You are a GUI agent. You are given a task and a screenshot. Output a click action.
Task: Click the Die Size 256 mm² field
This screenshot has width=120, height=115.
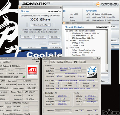(20, 73)
